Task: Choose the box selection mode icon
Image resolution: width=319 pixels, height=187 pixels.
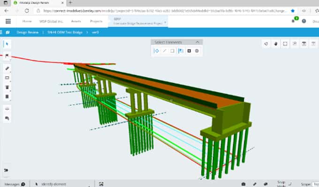Action: [172, 50]
